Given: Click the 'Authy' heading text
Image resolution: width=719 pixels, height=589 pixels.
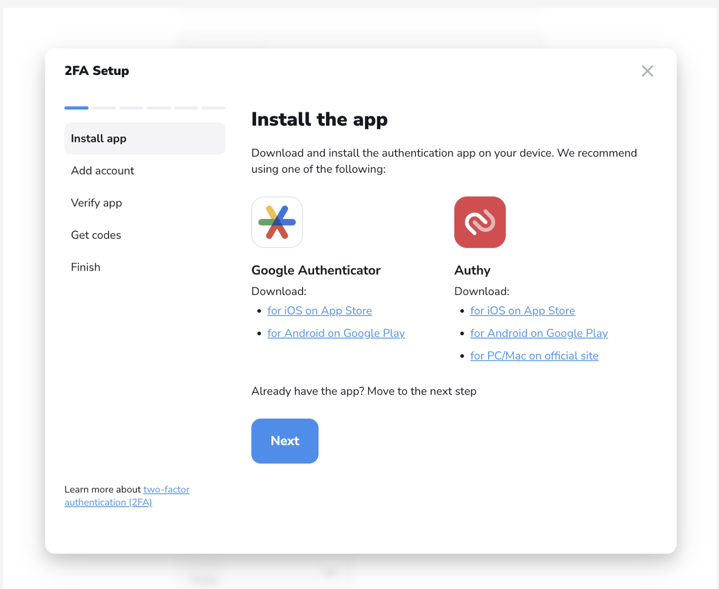Looking at the screenshot, I should [x=472, y=270].
